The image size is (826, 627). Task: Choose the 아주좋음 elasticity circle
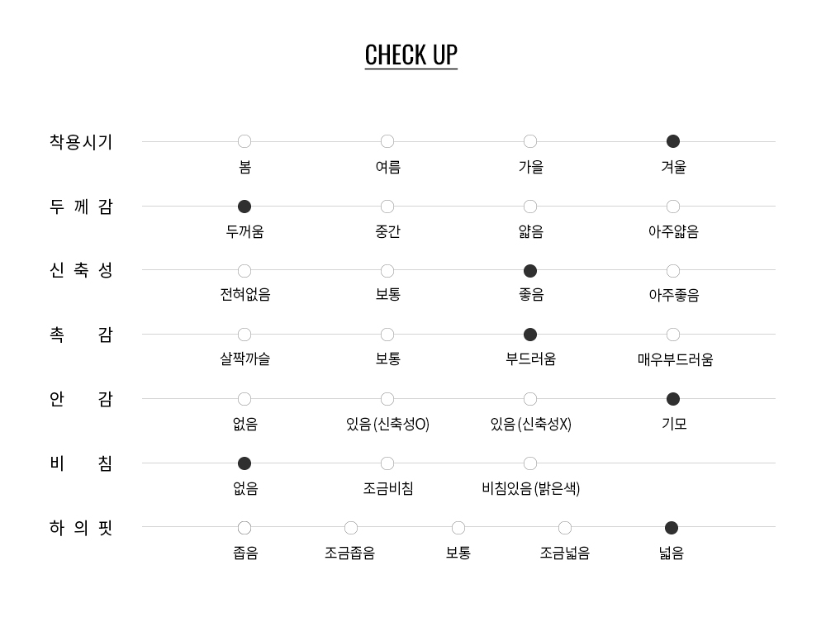pos(673,271)
